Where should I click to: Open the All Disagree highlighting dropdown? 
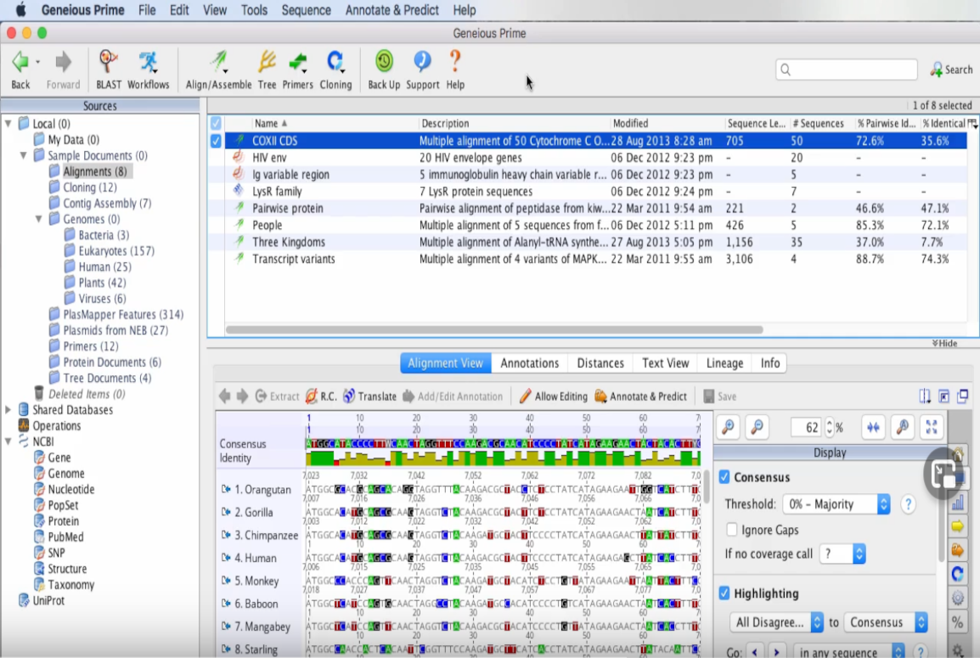click(776, 622)
